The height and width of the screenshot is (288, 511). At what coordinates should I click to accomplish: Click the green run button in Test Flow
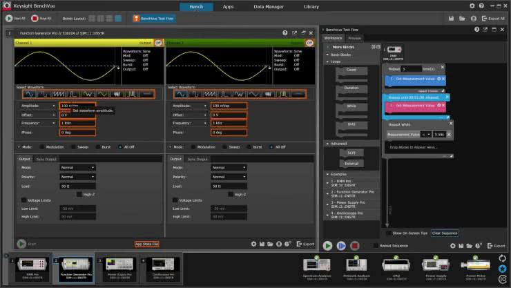pos(328,245)
